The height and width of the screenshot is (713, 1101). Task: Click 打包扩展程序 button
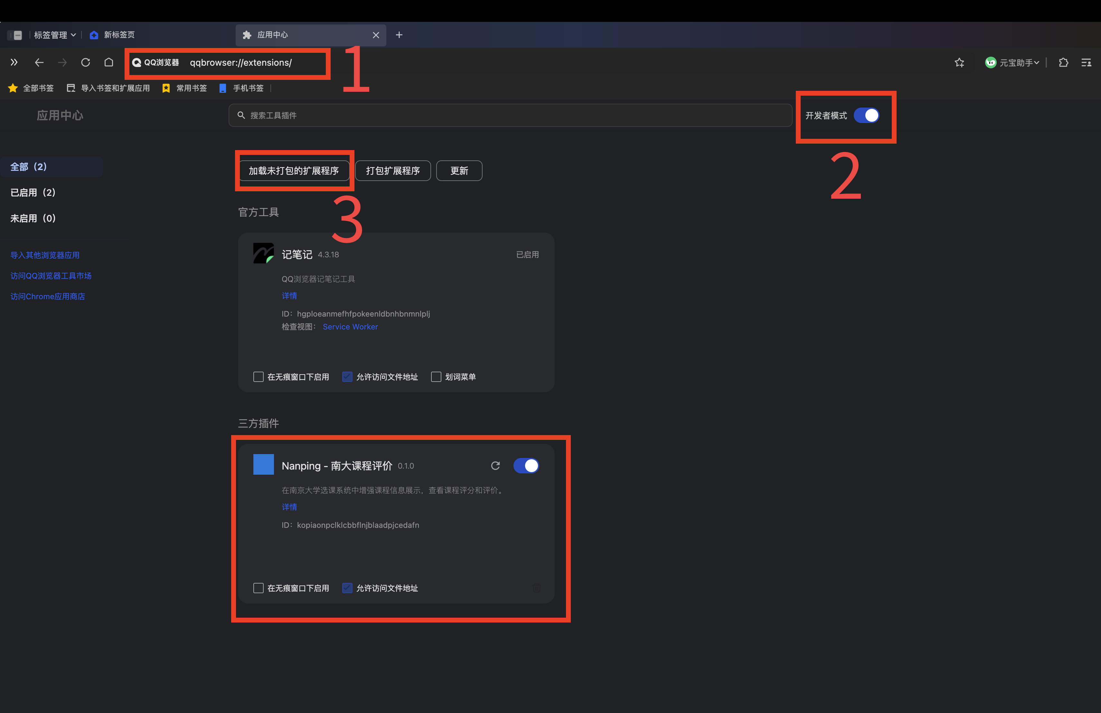393,171
